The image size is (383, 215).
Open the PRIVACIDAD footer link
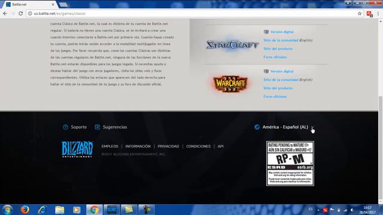168,146
